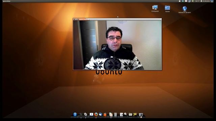216x121 pixels.
Task: Click the workspace switcher icon at dock end
Action: [x=141, y=115]
